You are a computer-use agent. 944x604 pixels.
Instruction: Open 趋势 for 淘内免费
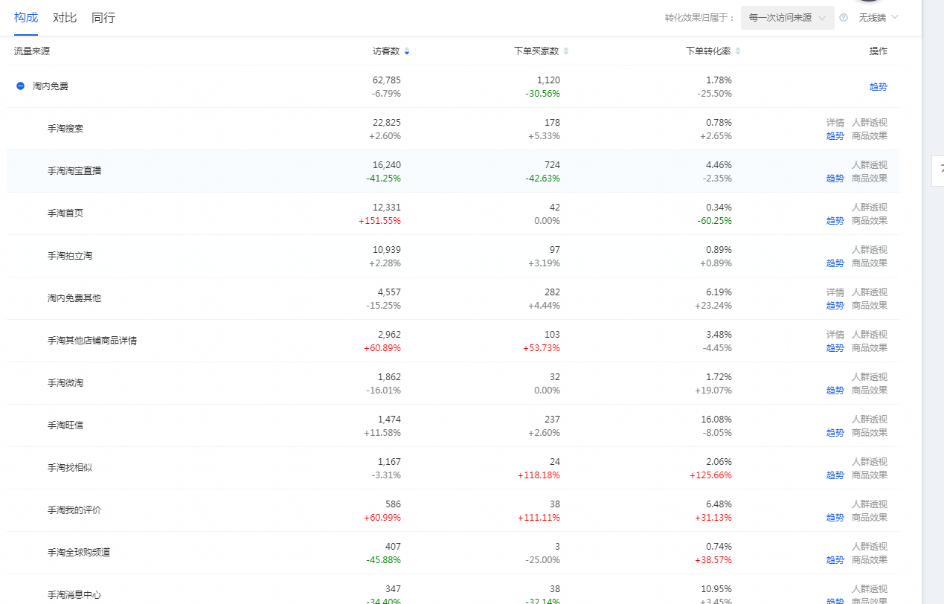coord(879,86)
